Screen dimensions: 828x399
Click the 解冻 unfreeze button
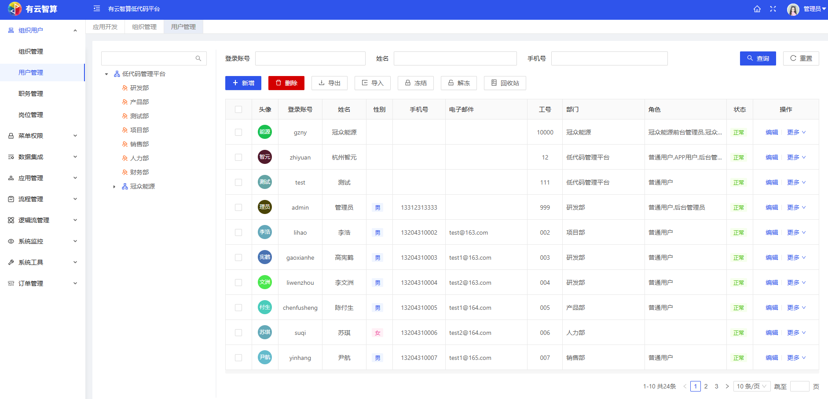458,83
